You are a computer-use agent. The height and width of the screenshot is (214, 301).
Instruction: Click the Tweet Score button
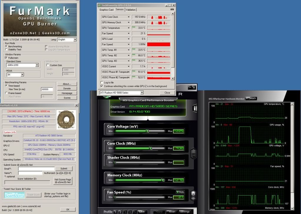pyautogui.click(x=34, y=195)
